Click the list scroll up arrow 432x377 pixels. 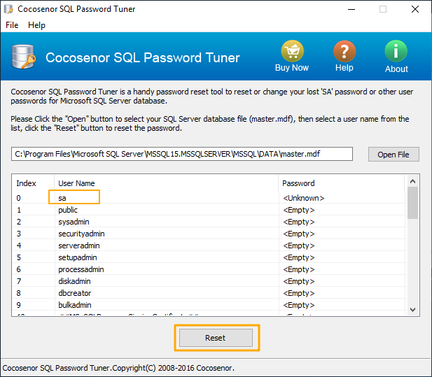tap(412, 181)
